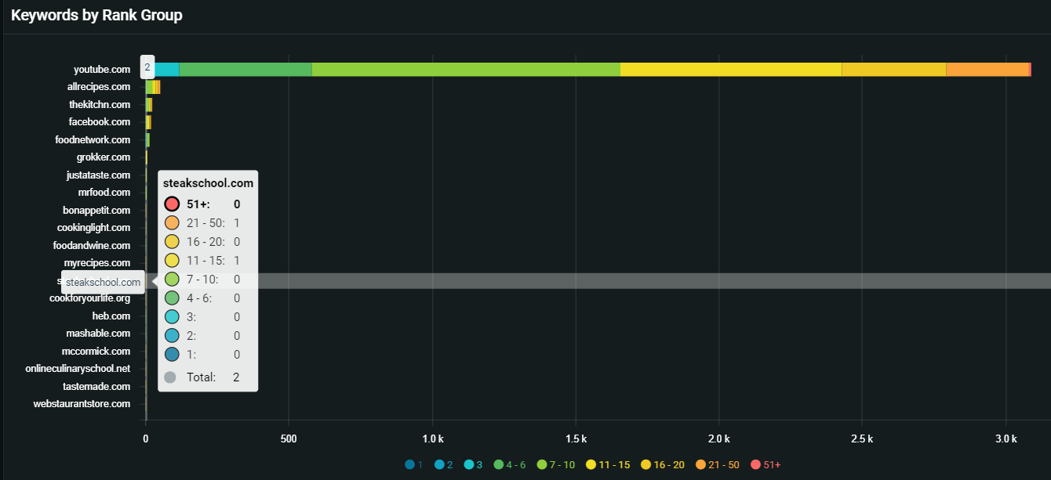
Task: Select the cookforyourlife.org axis label
Action: click(x=90, y=298)
